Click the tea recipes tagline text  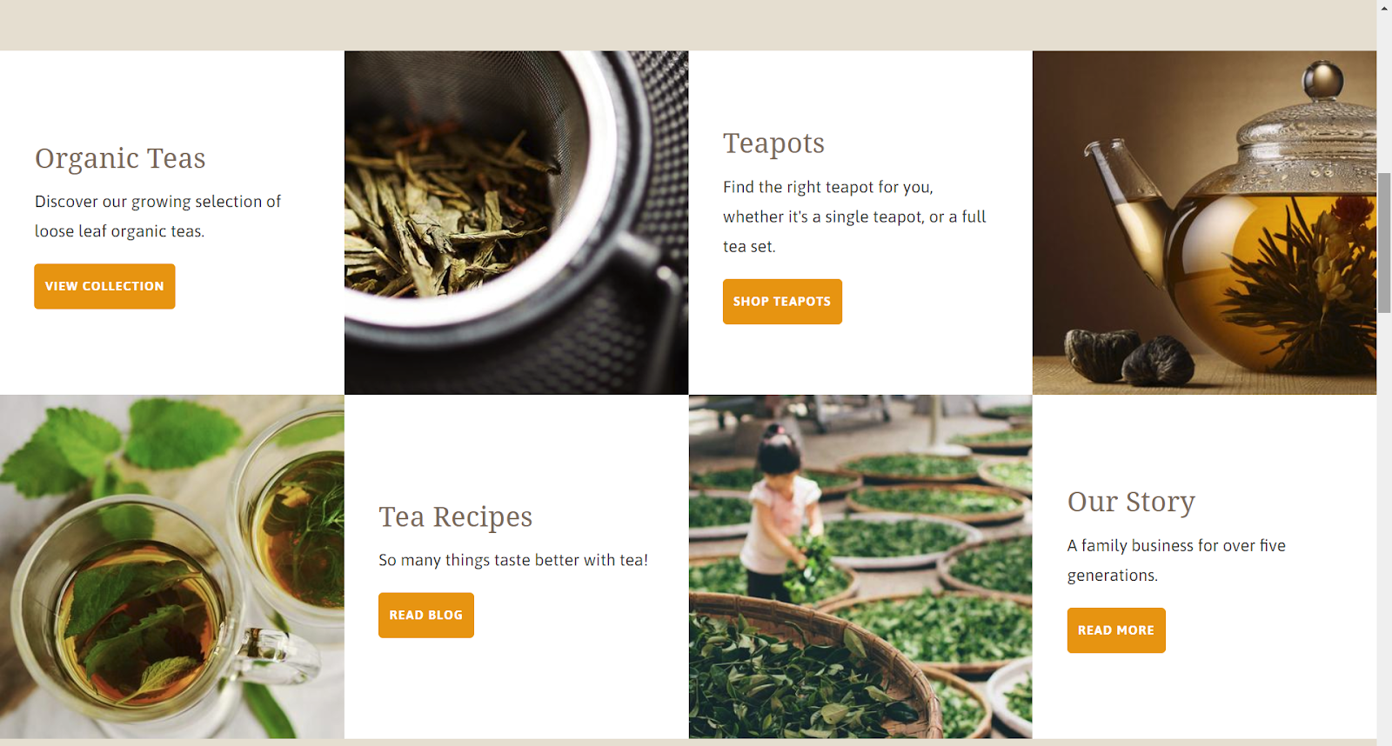point(513,561)
